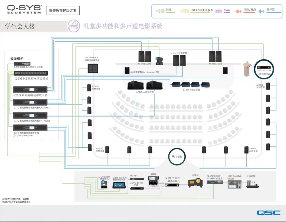Screen dimensions: 286x222
Task: Click the disclaimer note at bottom left
Action: point(16,200)
